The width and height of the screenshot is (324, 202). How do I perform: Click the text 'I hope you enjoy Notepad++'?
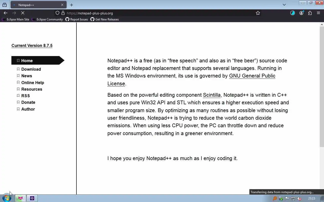(139, 158)
